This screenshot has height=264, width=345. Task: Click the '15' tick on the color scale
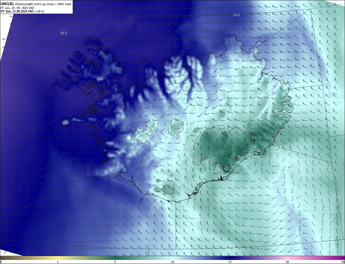(x=230, y=262)
